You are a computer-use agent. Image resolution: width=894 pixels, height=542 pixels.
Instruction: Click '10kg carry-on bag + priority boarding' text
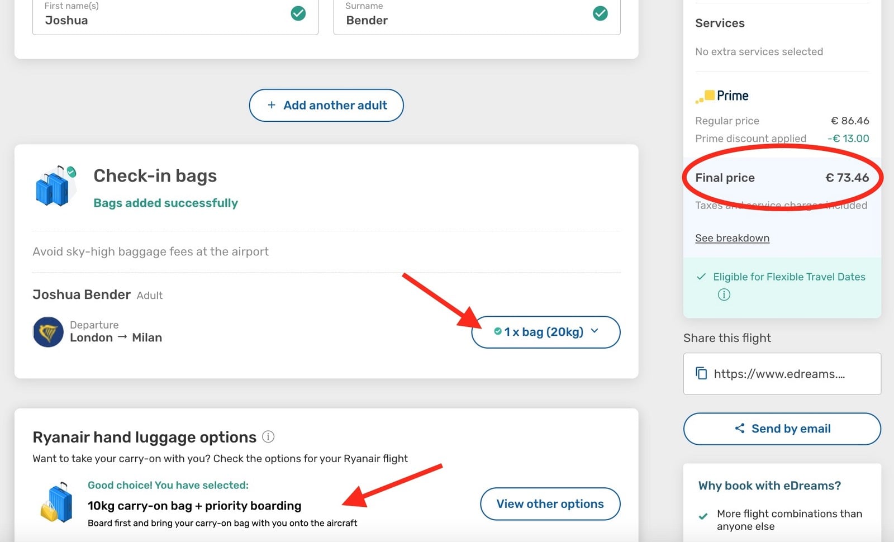tap(194, 506)
